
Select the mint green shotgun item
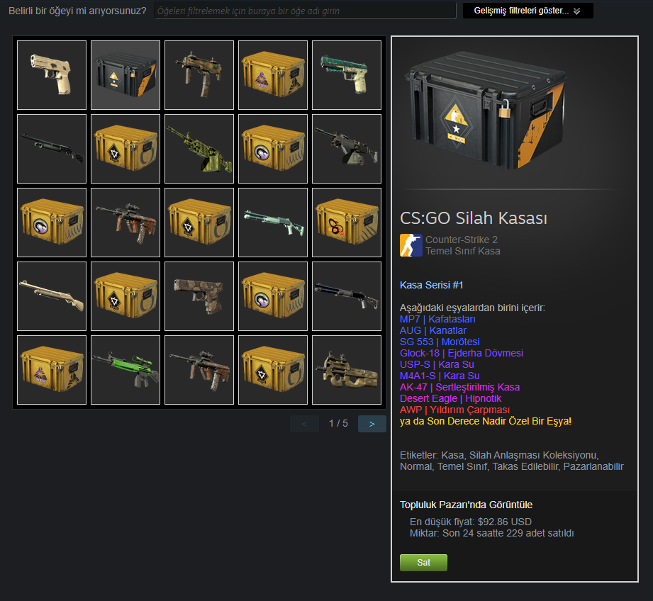point(273,223)
